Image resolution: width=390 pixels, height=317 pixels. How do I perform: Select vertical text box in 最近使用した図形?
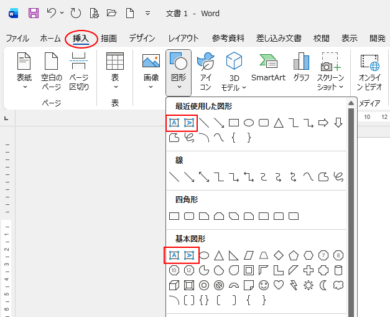tap(189, 123)
